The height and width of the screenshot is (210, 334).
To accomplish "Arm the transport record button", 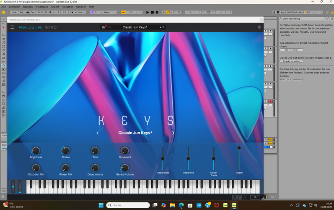I will (x=157, y=12).
